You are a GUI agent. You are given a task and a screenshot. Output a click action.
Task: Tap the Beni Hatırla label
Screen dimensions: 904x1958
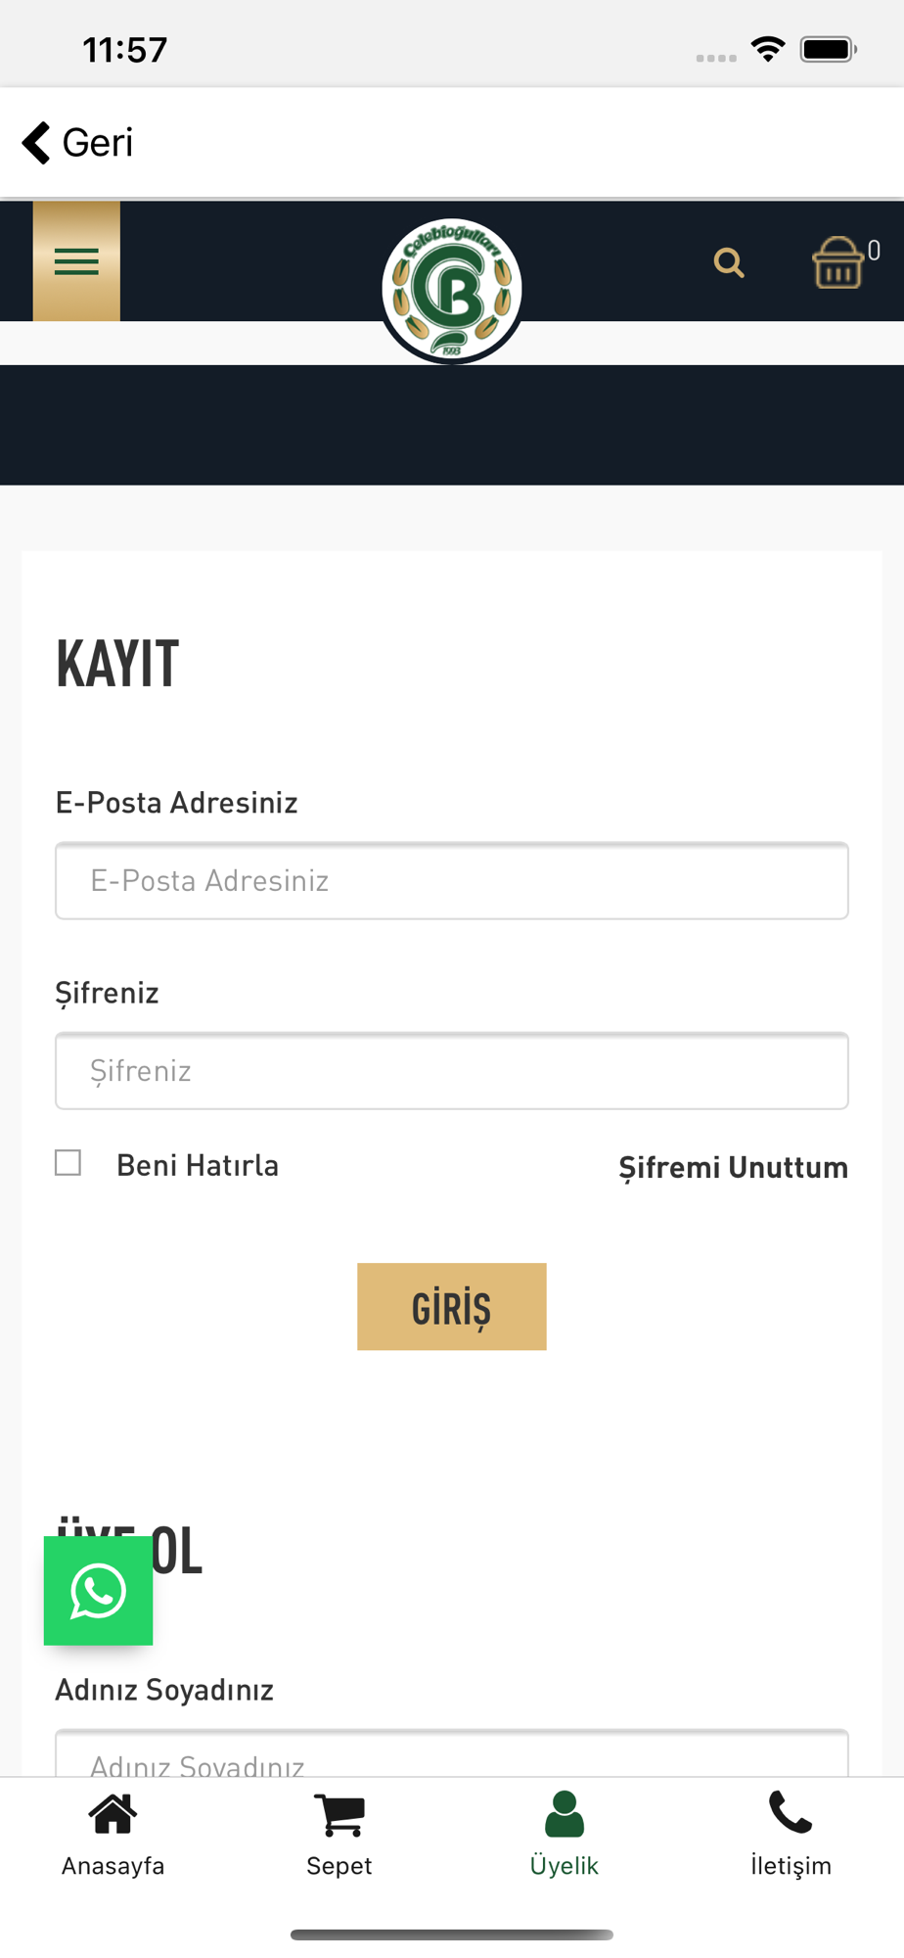pyautogui.click(x=198, y=1165)
